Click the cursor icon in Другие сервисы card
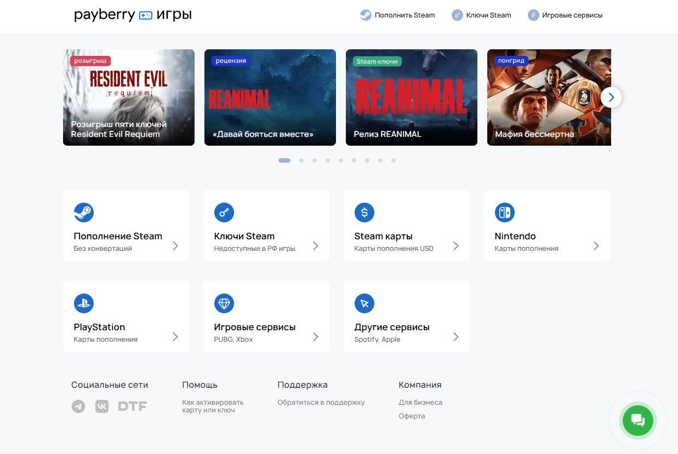This screenshot has height=454, width=678. pos(364,303)
